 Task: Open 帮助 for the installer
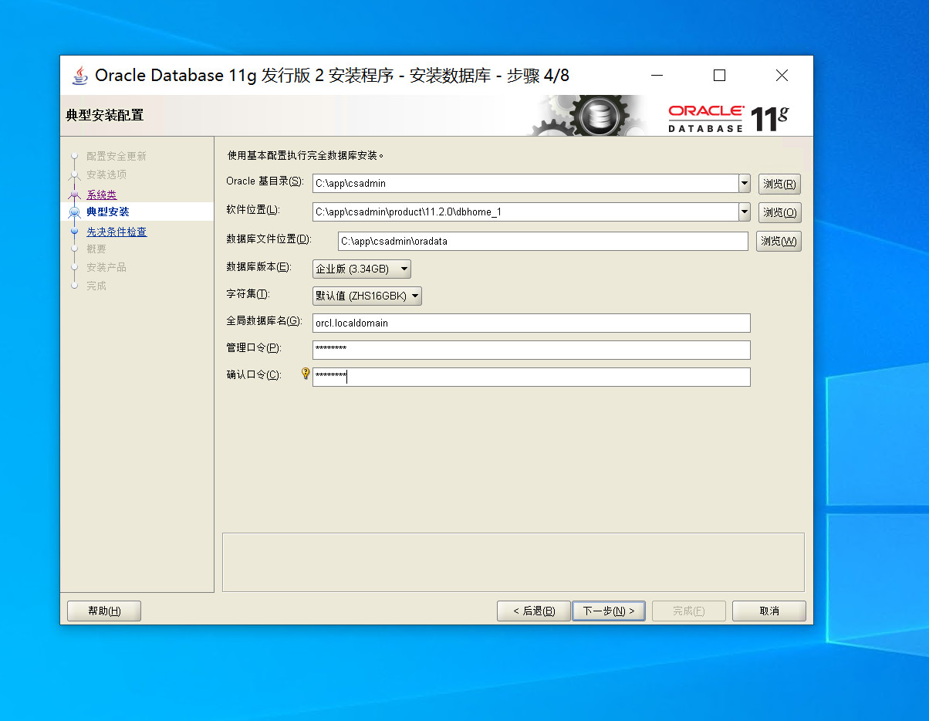pyautogui.click(x=104, y=611)
